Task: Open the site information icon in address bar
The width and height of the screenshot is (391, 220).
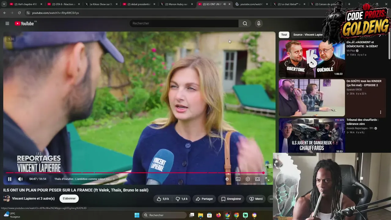Action: 28,13
